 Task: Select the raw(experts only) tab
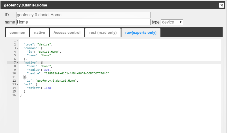(x=141, y=33)
